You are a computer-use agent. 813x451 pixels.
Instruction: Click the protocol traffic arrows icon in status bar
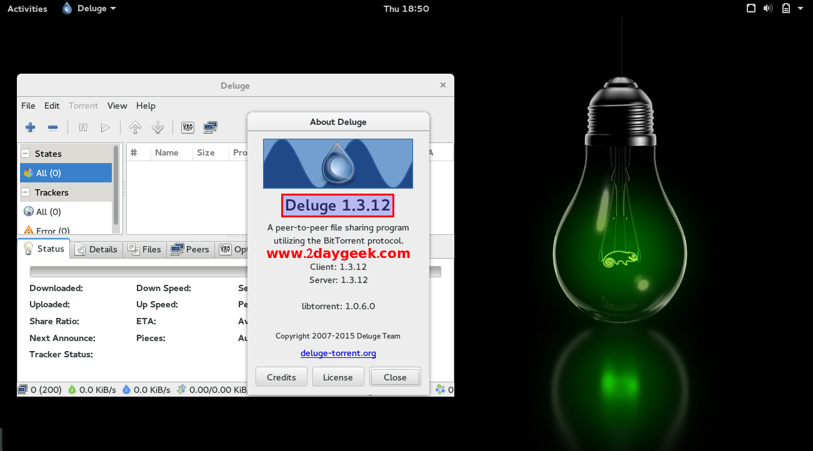pos(181,389)
